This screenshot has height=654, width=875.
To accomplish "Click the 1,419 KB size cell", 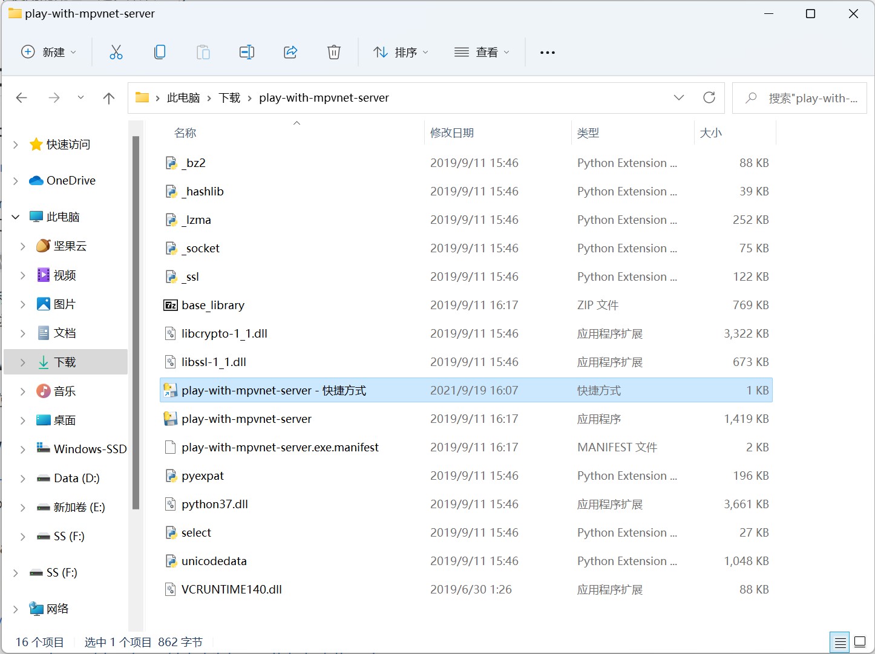I will pyautogui.click(x=746, y=419).
